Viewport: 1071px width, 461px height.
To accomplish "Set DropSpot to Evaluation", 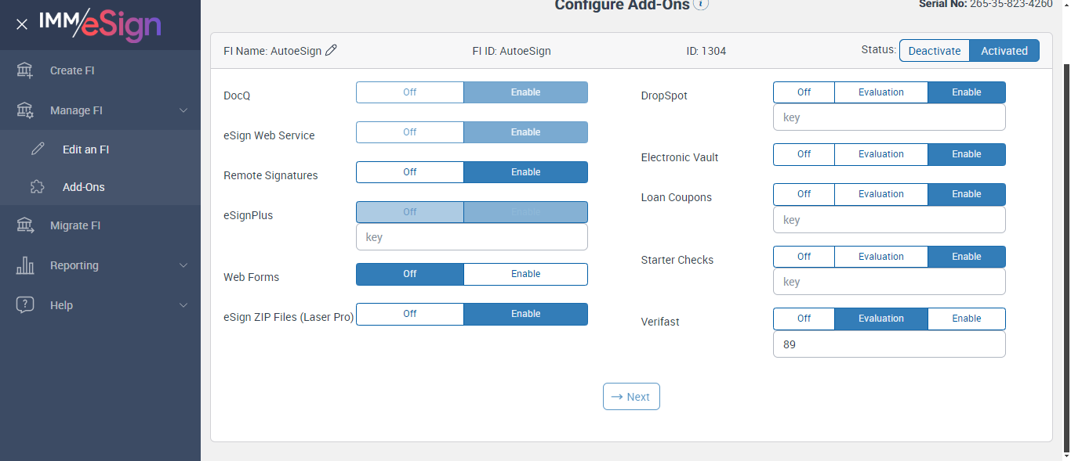I will tap(880, 92).
